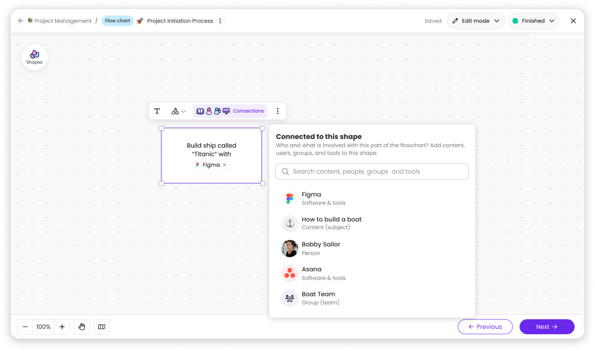Open the Finished status dropdown

click(x=533, y=21)
